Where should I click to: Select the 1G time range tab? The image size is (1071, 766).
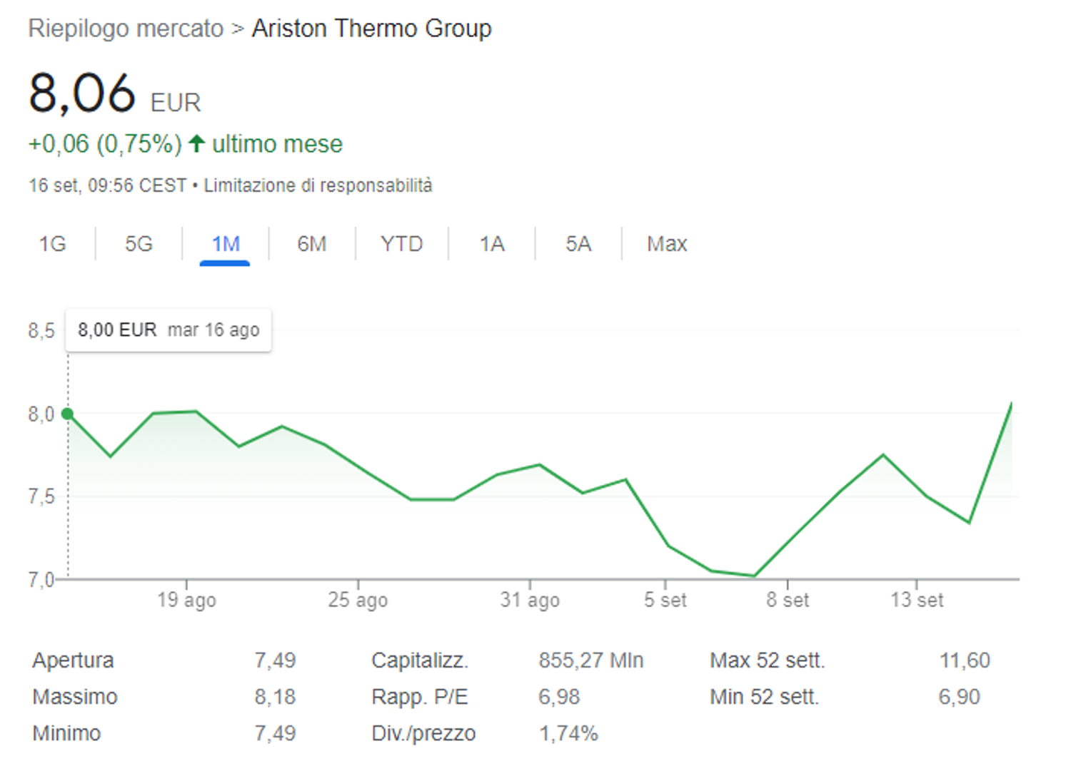pos(52,244)
